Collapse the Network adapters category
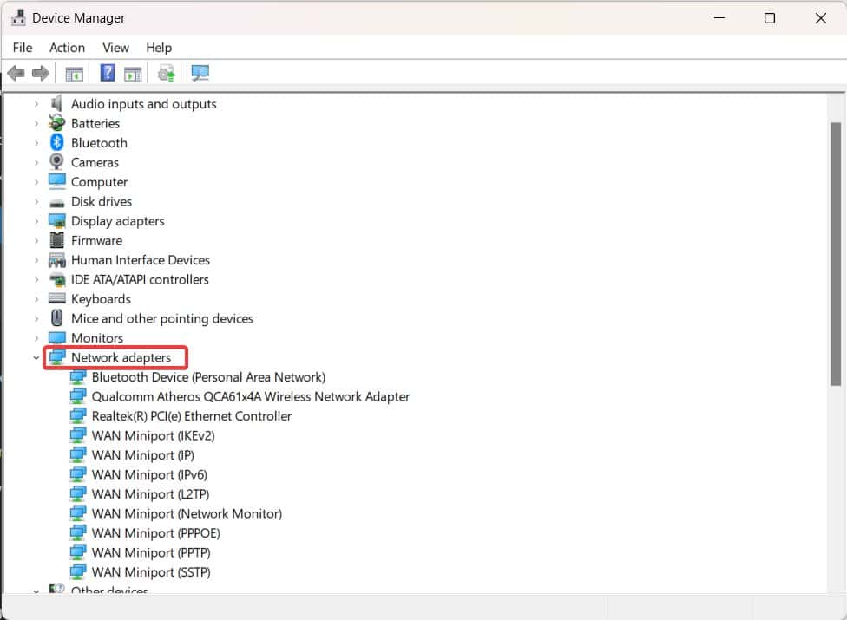Image resolution: width=847 pixels, height=620 pixels. pyautogui.click(x=36, y=357)
